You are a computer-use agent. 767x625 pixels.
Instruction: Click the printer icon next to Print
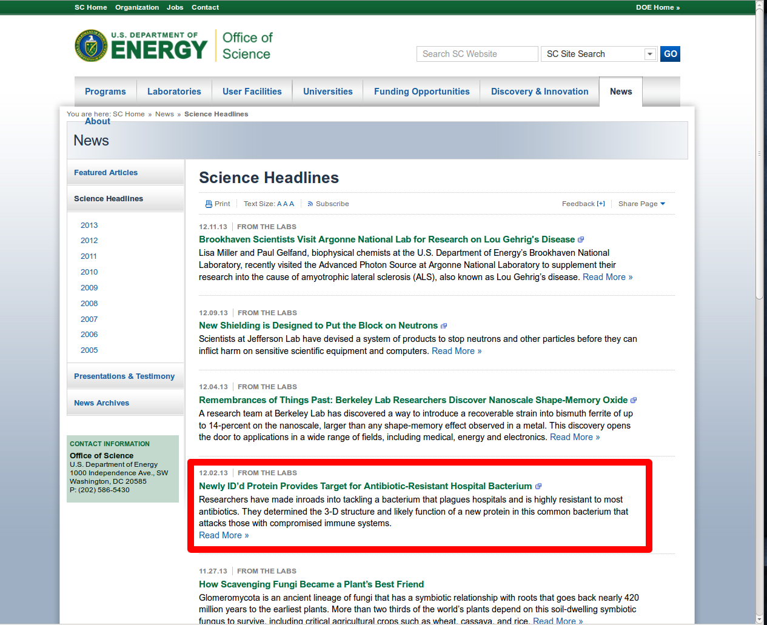[x=209, y=204]
